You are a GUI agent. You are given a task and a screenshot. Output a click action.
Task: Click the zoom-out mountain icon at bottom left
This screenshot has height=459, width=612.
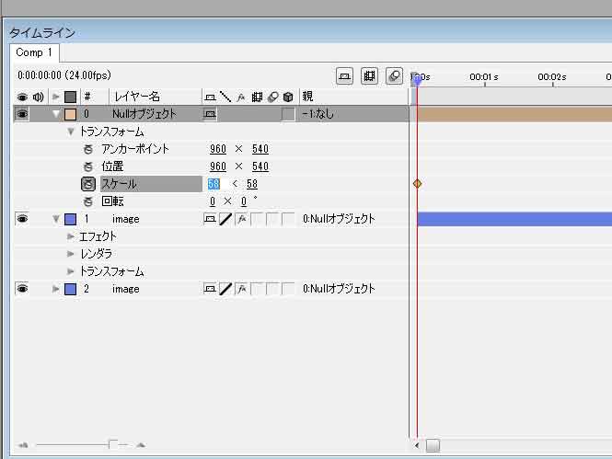pos(23,445)
